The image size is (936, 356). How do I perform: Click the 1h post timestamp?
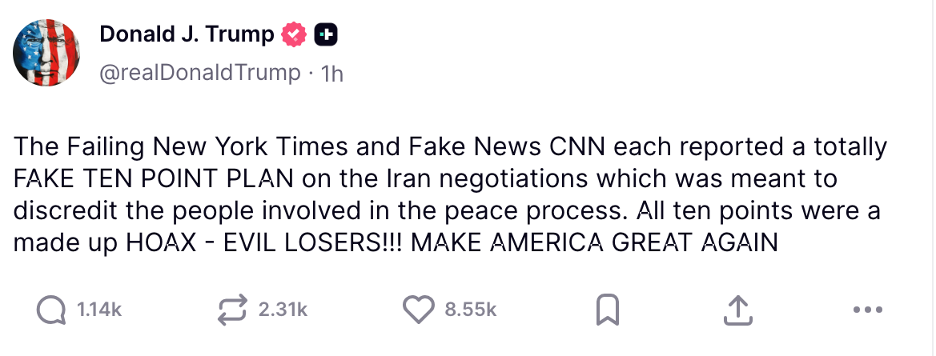click(331, 74)
